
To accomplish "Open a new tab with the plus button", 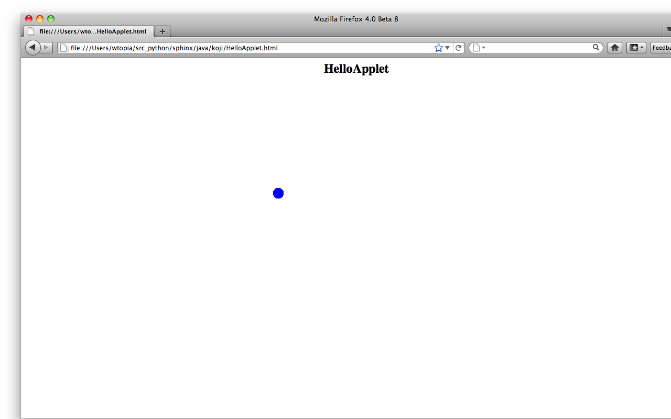I will 163,31.
